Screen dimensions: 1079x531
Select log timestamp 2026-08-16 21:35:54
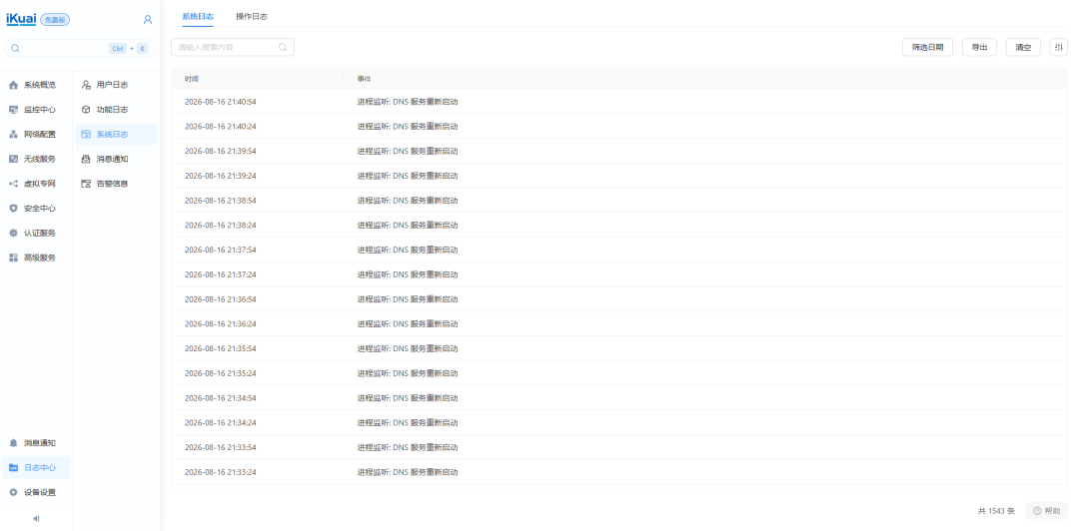tap(220, 348)
